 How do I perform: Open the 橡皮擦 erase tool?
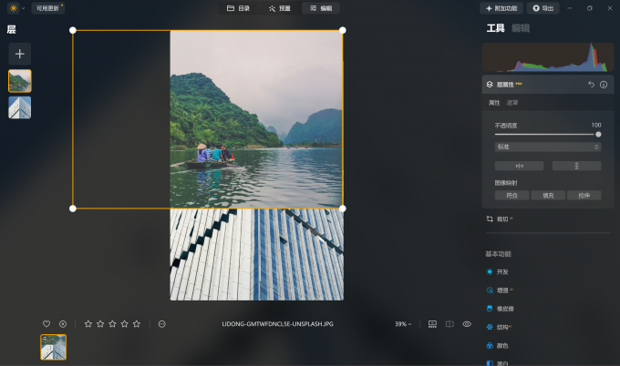tap(500, 309)
